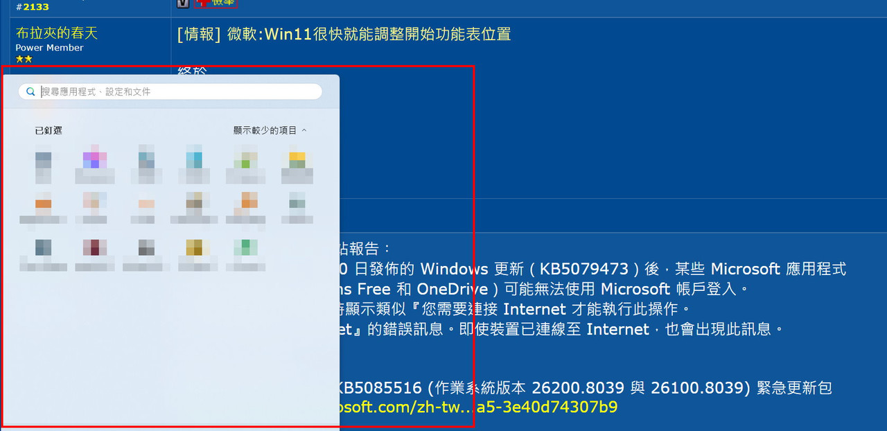Open the yellow-topped pixelated pinned app
This screenshot has width=887, height=431.
click(x=297, y=159)
